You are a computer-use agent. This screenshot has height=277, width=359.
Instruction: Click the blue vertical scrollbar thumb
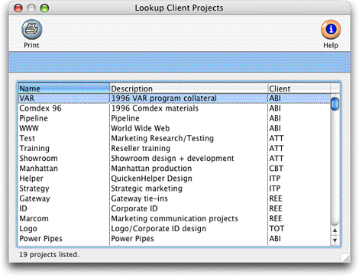point(335,104)
